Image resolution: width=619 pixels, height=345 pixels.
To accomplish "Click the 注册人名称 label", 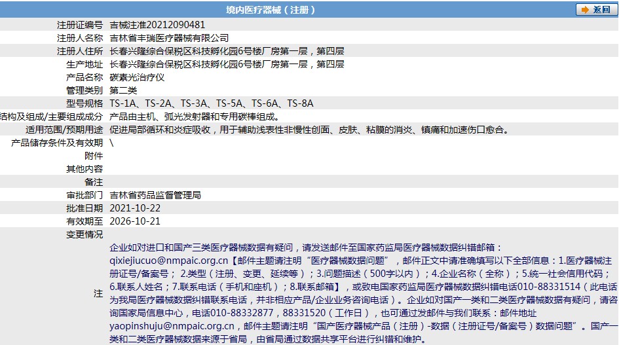I will click(x=80, y=38).
